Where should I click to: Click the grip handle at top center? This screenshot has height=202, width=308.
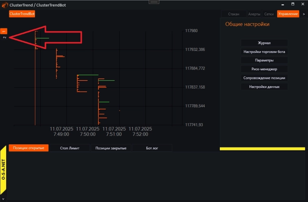tap(154, 2)
